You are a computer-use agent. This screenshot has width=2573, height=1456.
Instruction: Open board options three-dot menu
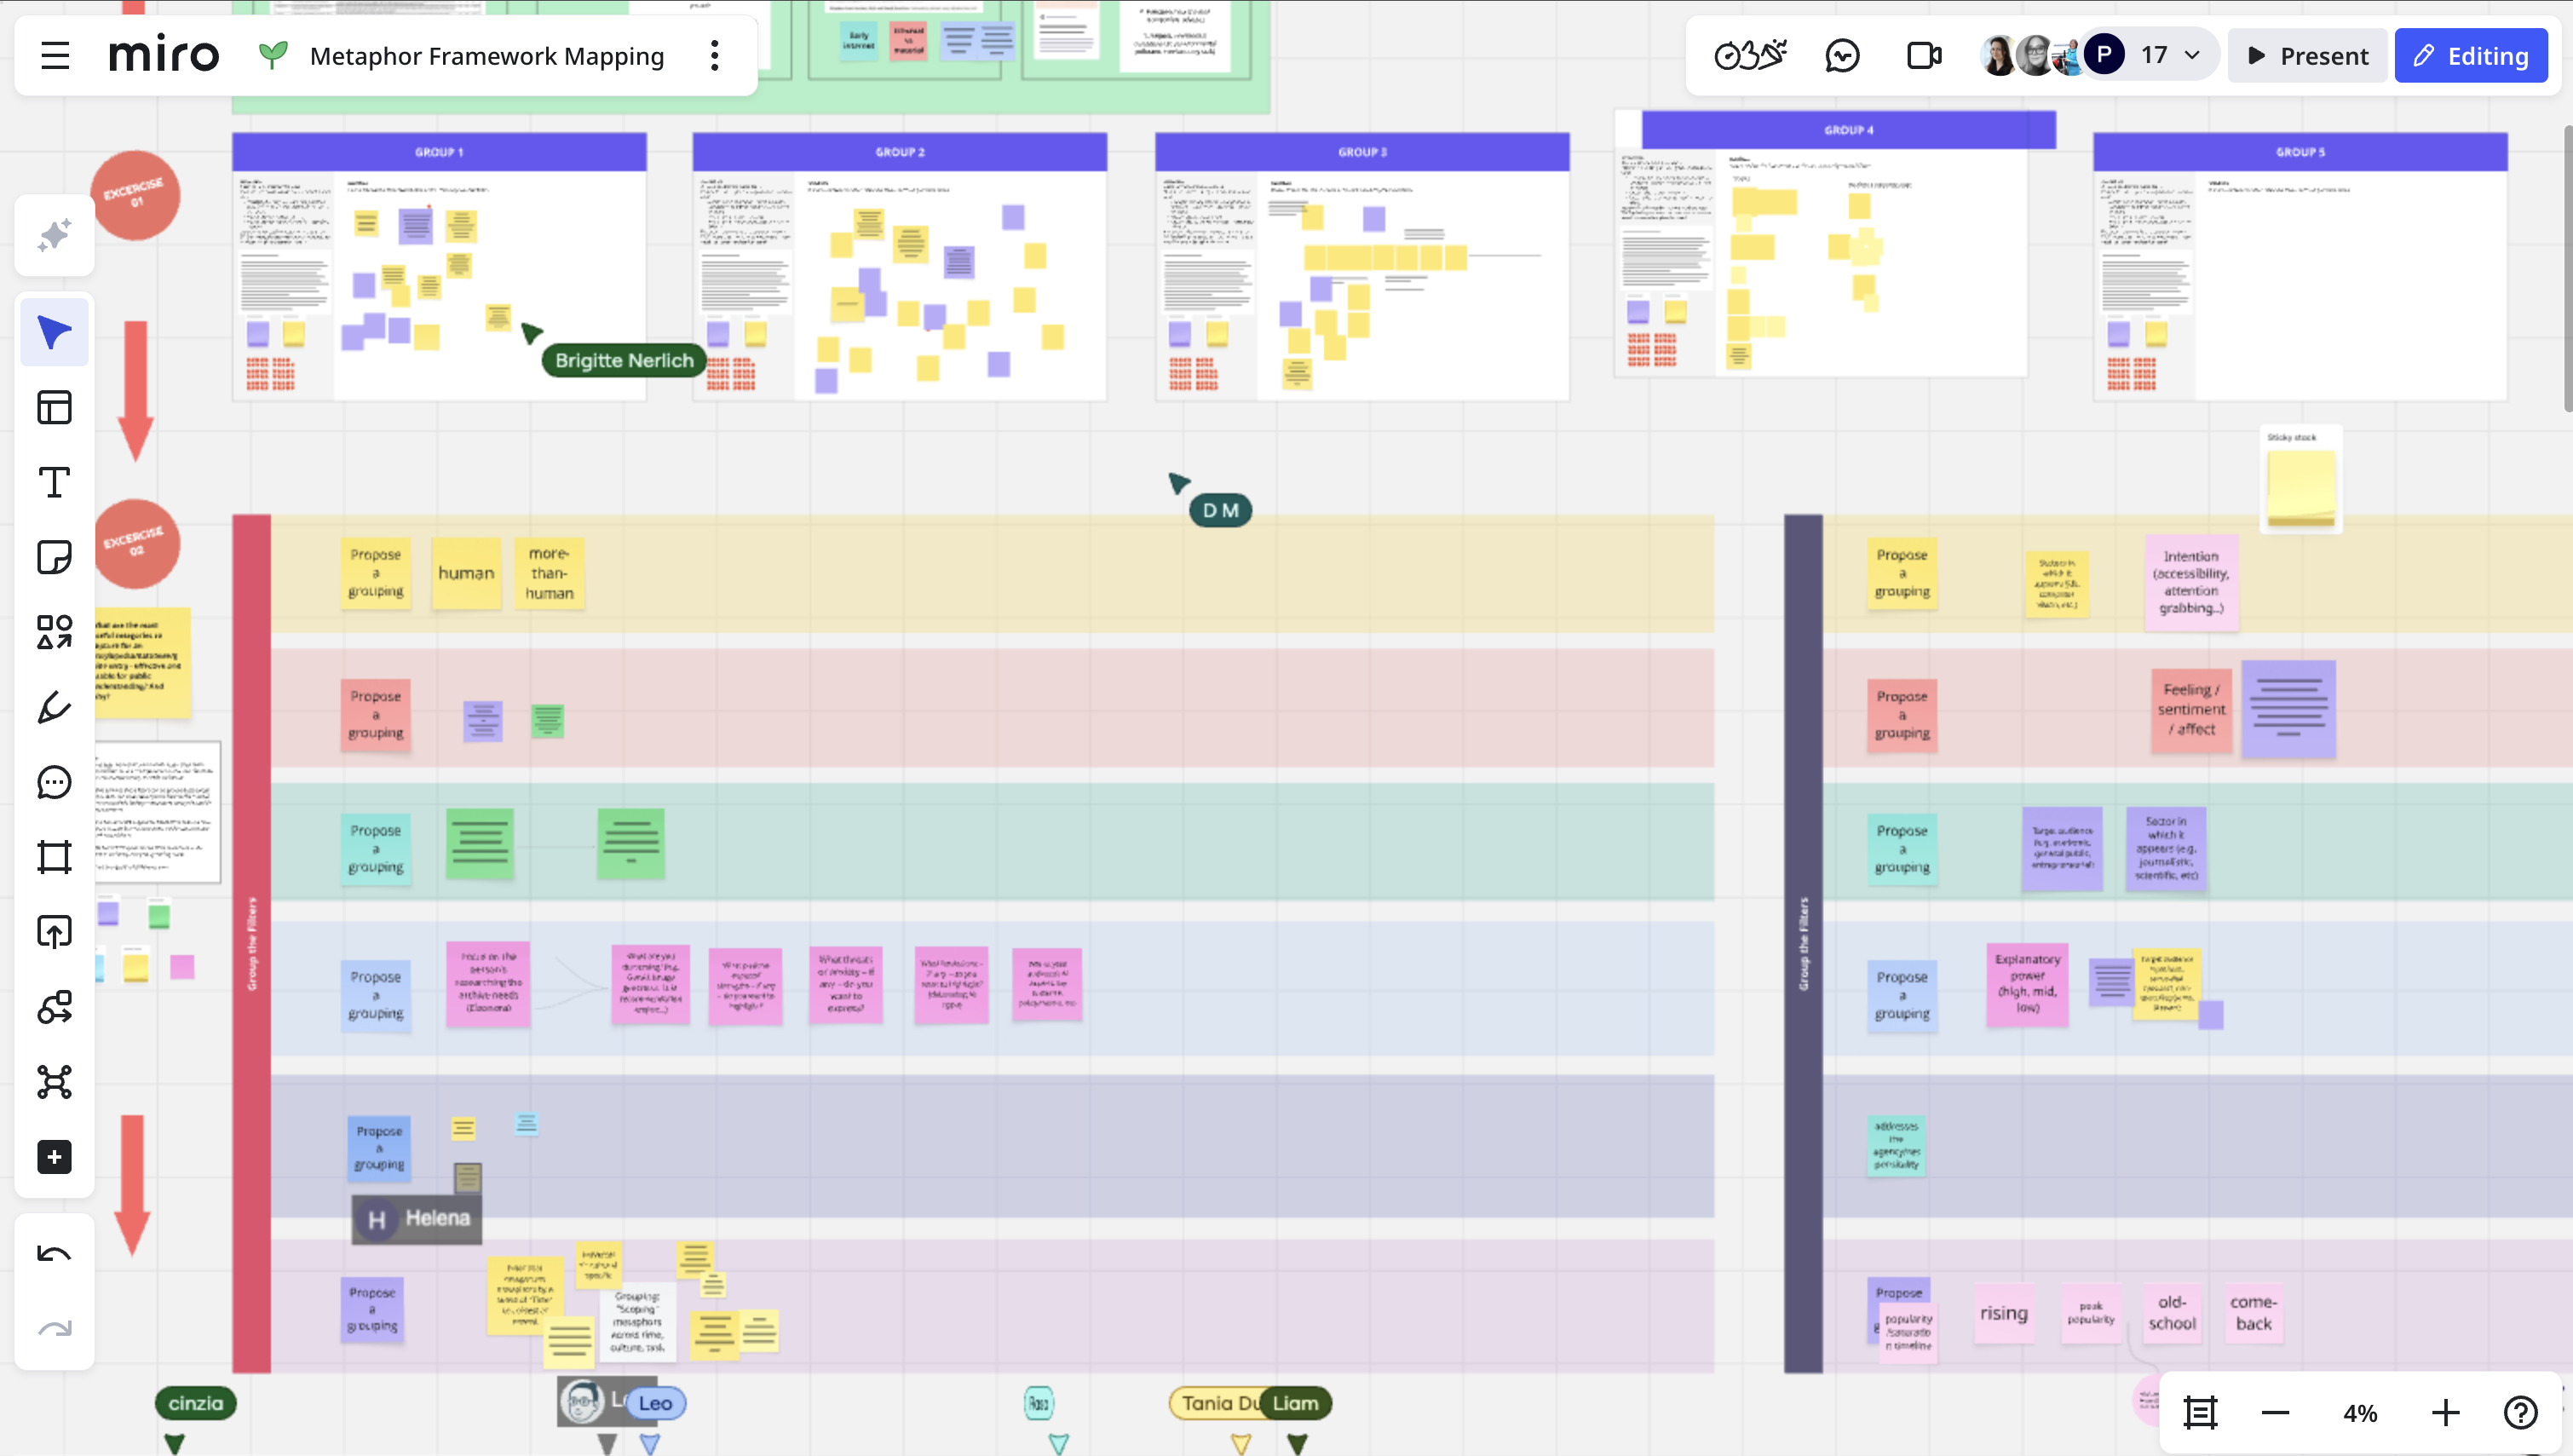[714, 56]
